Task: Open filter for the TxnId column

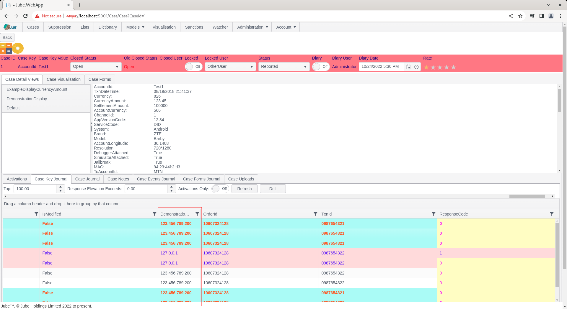Action: (x=434, y=214)
